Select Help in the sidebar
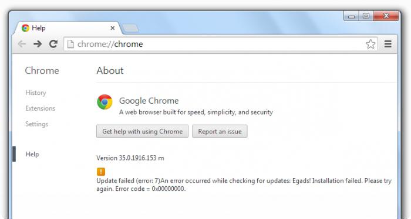The height and width of the screenshot is (219, 411). (x=32, y=154)
